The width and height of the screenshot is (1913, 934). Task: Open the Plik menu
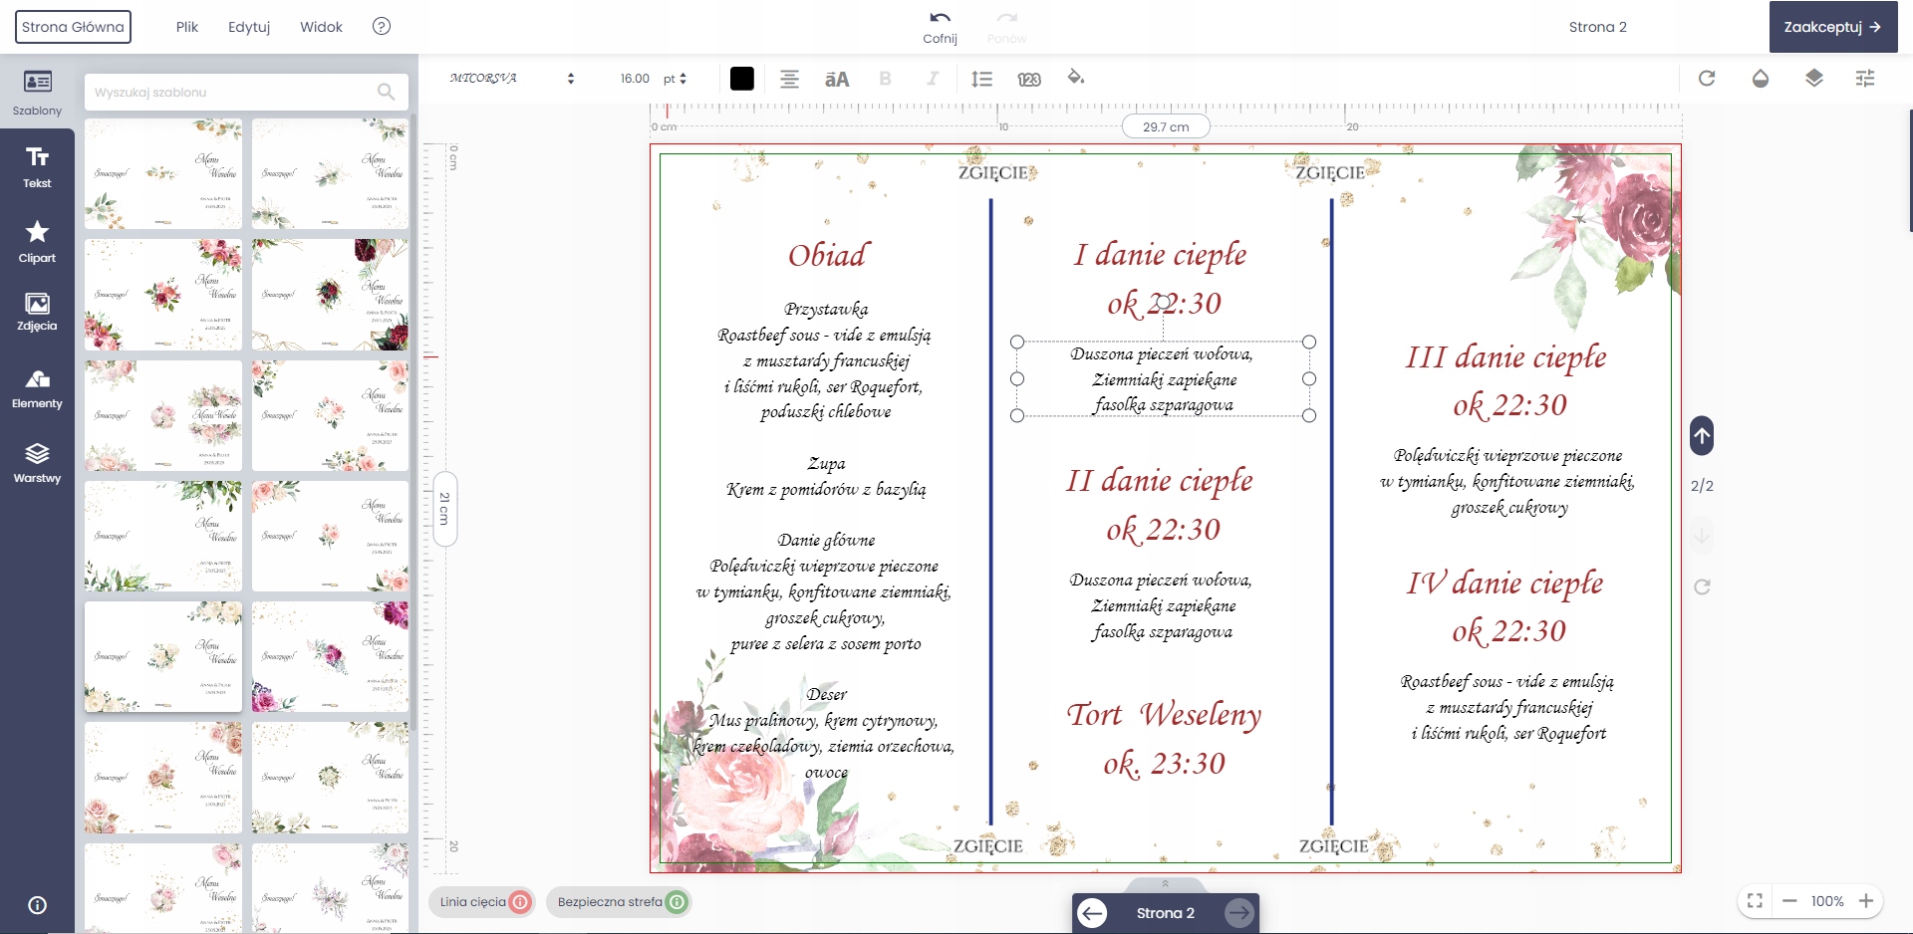point(187,27)
